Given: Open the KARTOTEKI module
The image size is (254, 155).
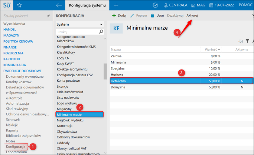Looking at the screenshot, I should [12, 59].
